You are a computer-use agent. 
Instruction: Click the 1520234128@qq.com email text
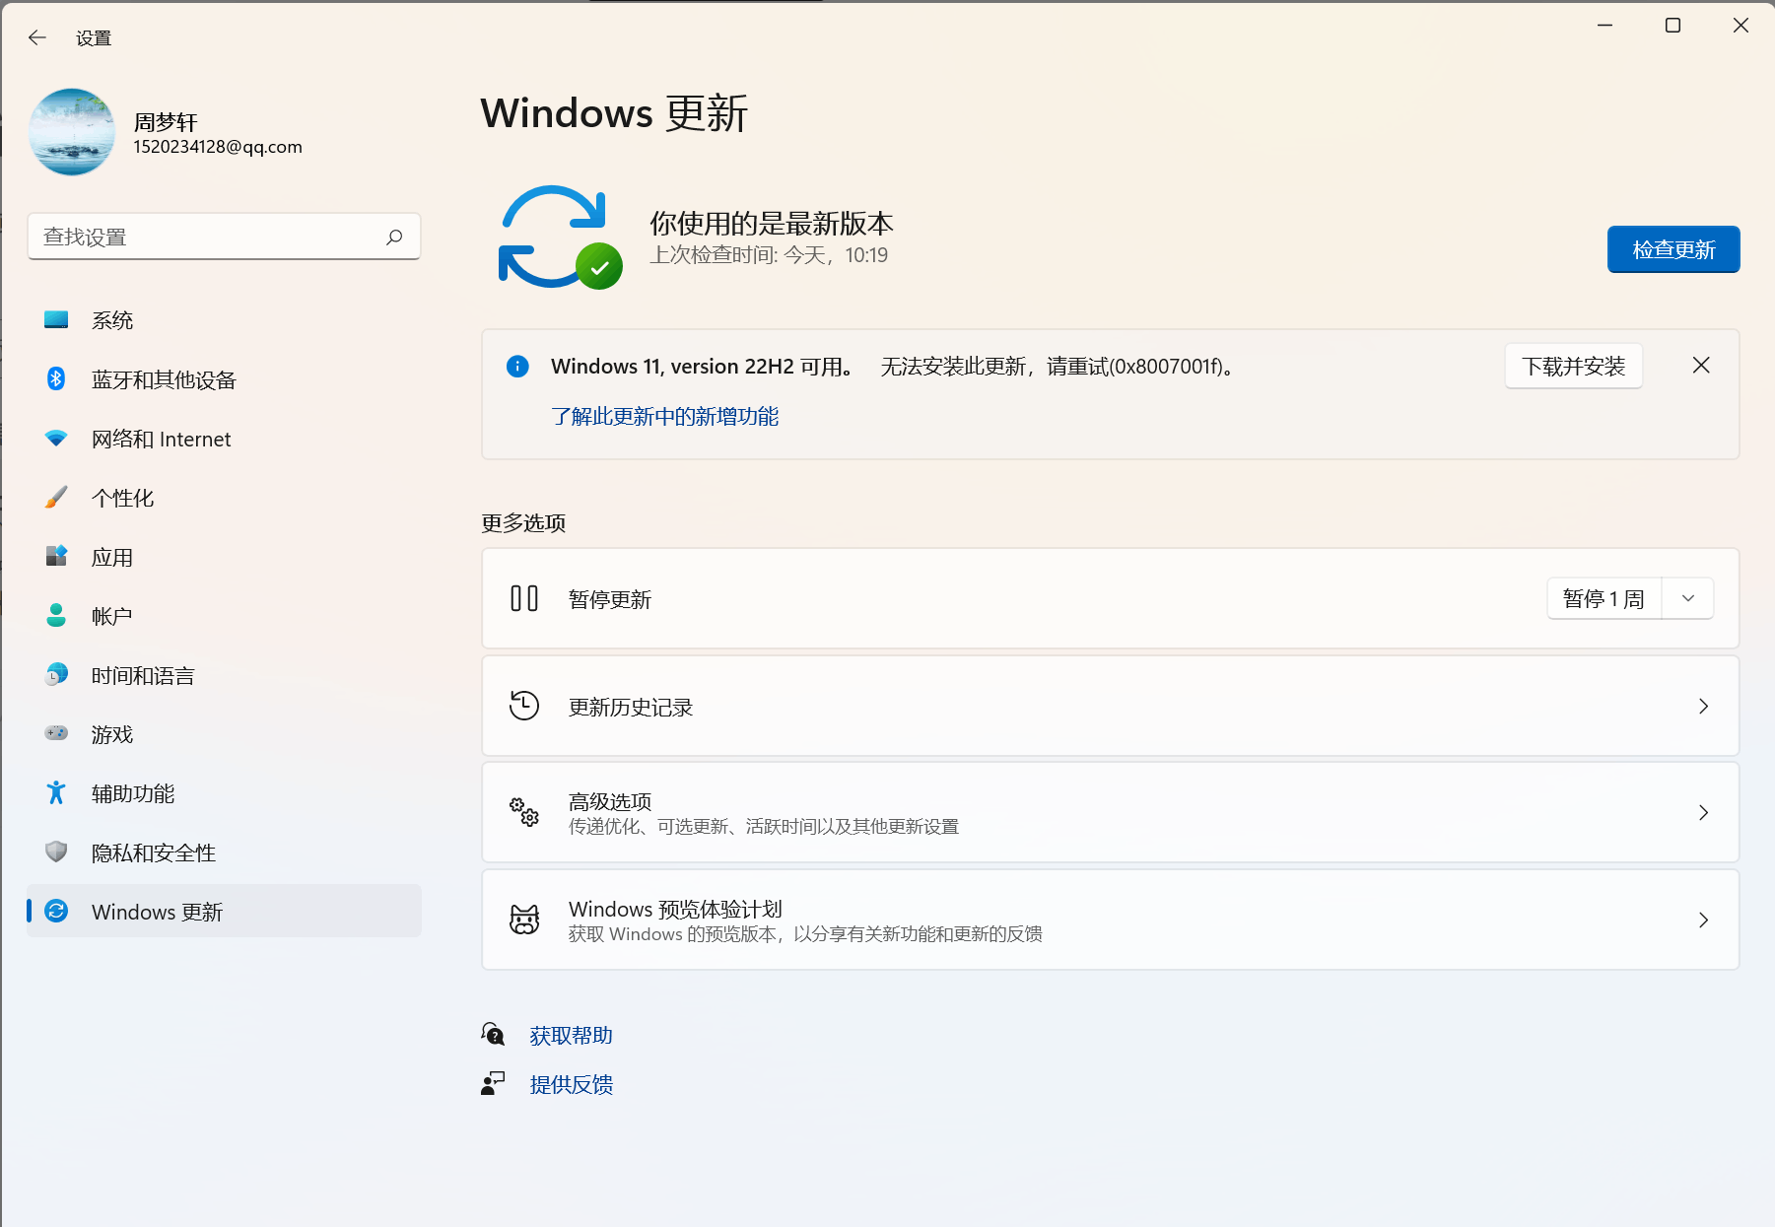click(x=218, y=147)
